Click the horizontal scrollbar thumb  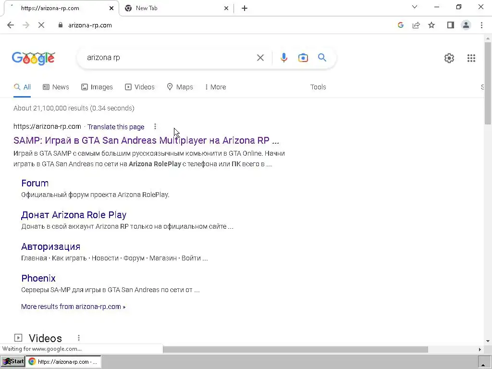[295, 349]
